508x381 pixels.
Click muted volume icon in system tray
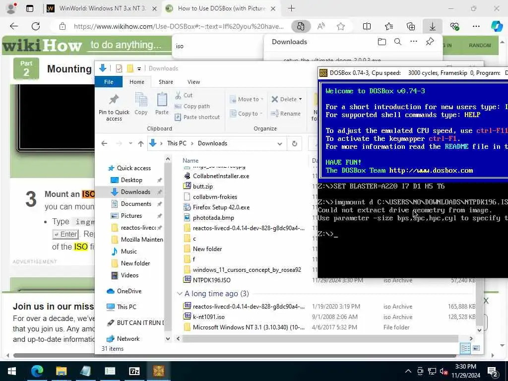tap(444, 372)
